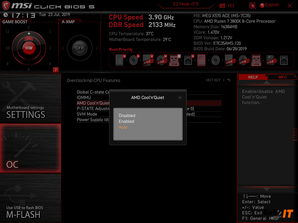The height and width of the screenshot is (223, 298).
Task: Choose Disabled in Cool'n'Quiet options
Action: click(127, 116)
